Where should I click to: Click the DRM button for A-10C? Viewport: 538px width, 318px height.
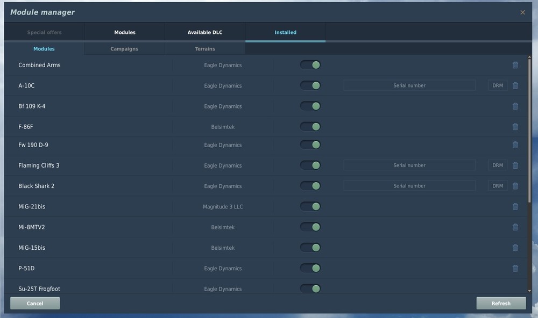coord(498,85)
